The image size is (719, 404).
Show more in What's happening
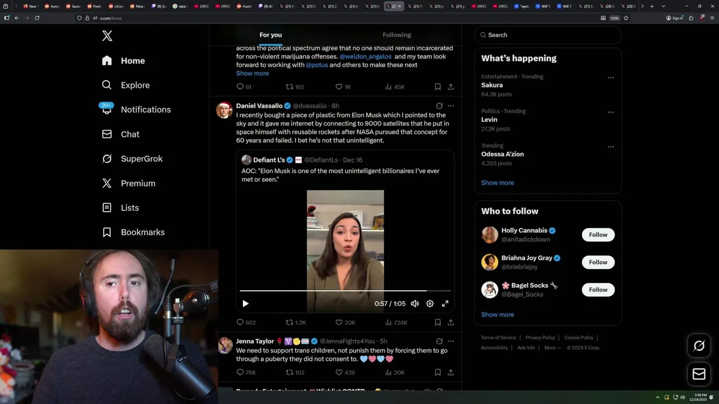click(x=498, y=183)
